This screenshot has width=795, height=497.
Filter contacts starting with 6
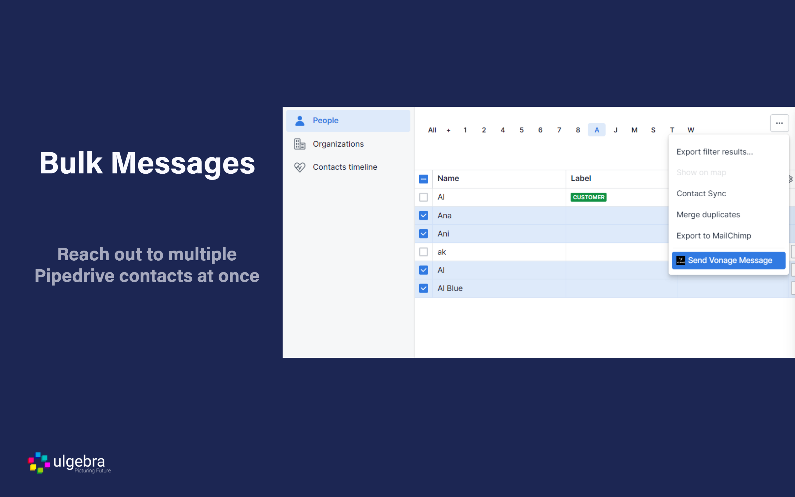540,130
